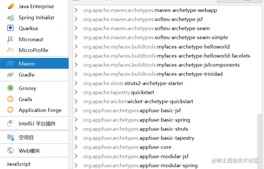Select the Java Enterprise project type
Viewport: 264px width, 169px height.
click(x=34, y=6)
